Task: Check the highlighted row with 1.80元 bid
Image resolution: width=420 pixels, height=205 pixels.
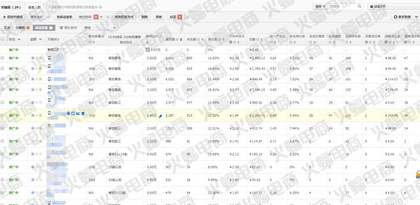Action: [x=3, y=115]
